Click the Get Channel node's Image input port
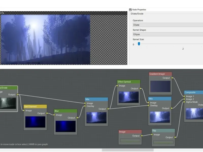The width and height of the screenshot is (203, 152). click(x=24, y=110)
